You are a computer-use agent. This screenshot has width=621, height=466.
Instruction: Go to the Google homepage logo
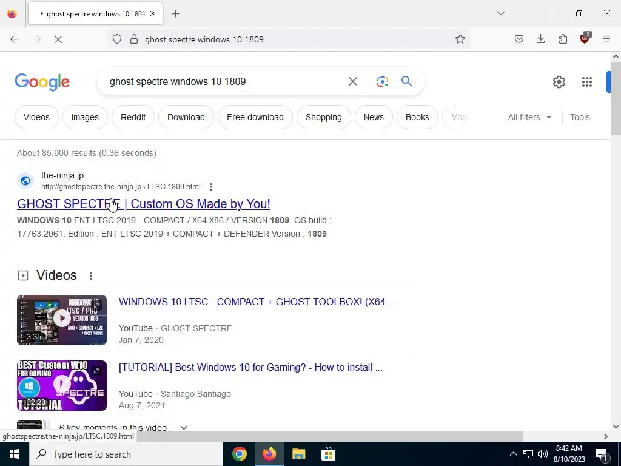42,82
